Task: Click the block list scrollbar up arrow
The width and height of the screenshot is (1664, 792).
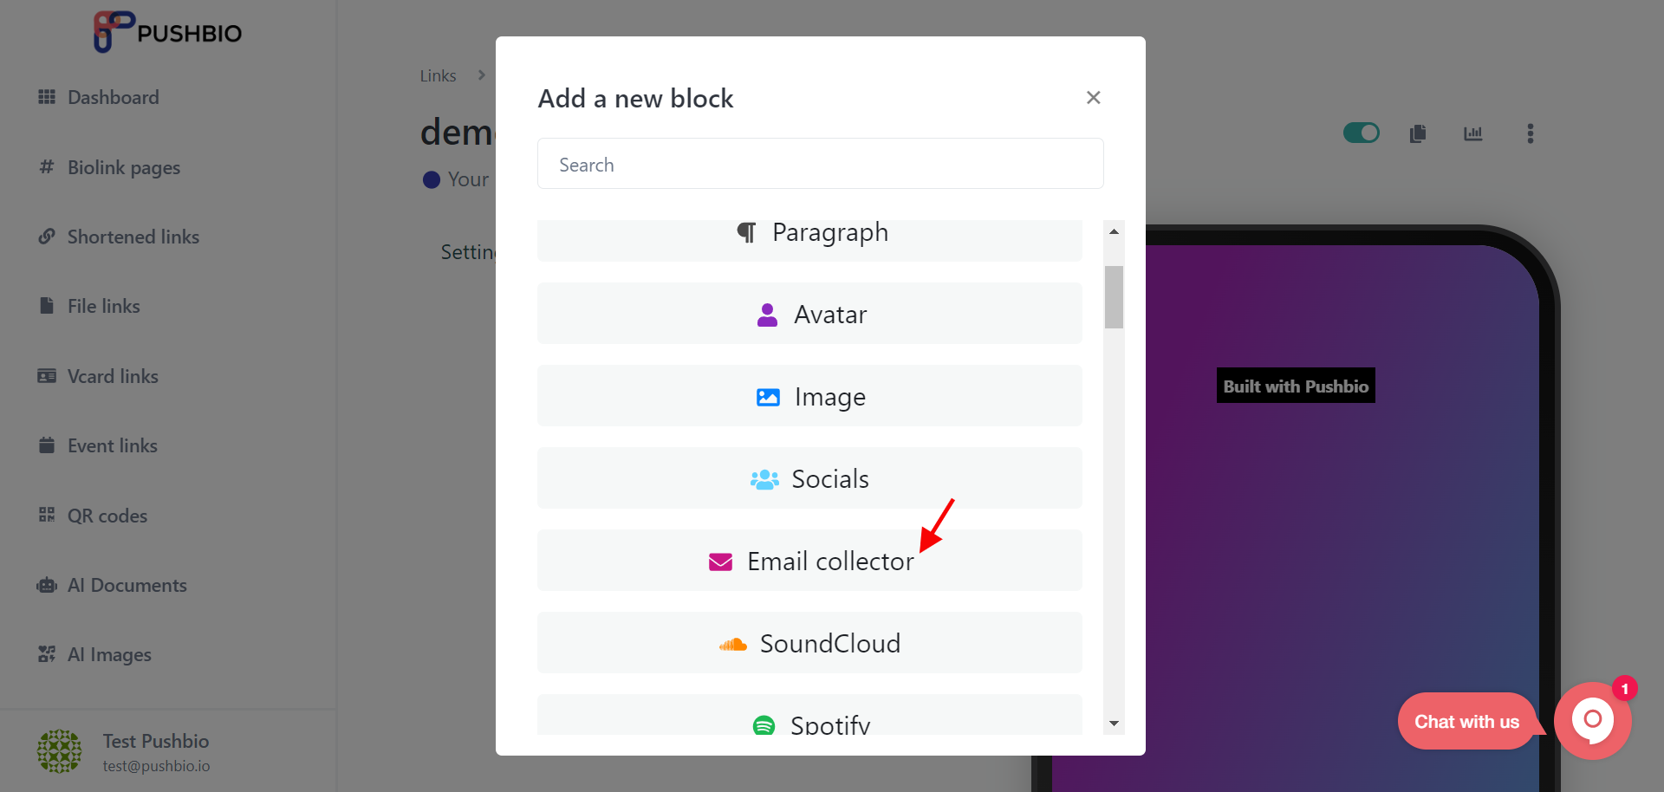Action: pos(1115,231)
